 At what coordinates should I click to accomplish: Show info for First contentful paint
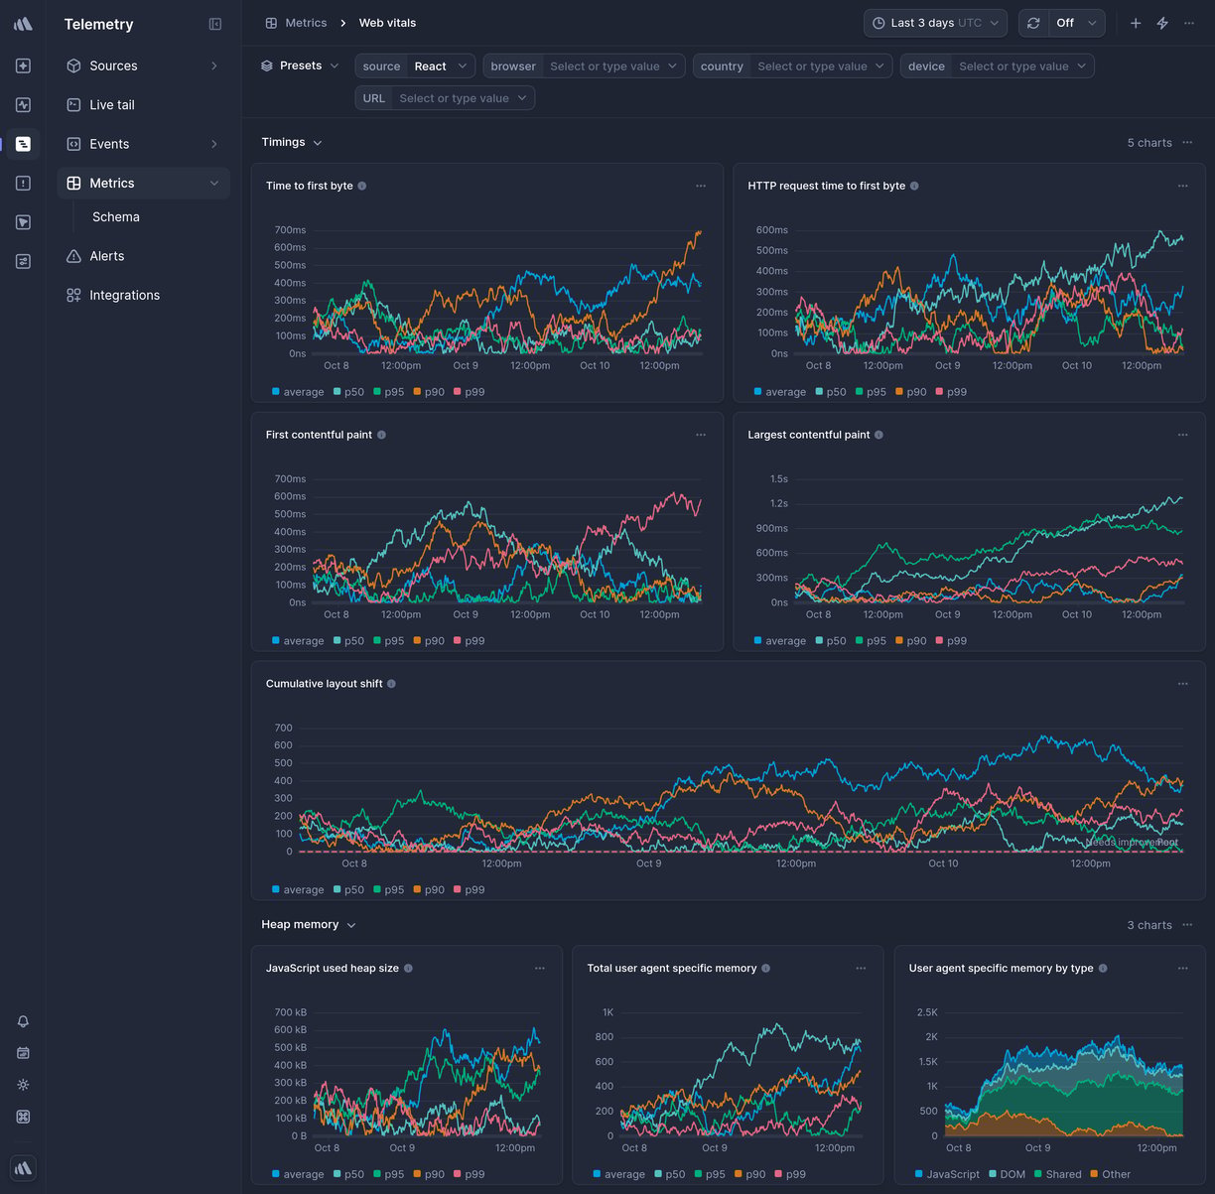tap(381, 435)
